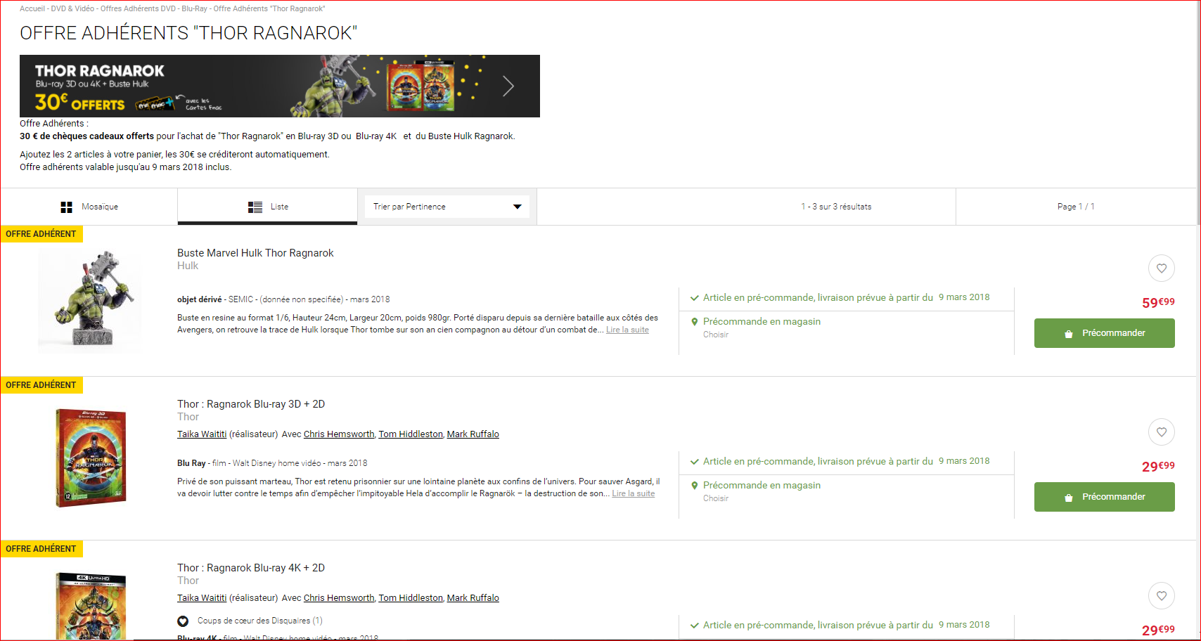Click Coups de cœur des Disquaires link
This screenshot has width=1201, height=641.
click(259, 621)
